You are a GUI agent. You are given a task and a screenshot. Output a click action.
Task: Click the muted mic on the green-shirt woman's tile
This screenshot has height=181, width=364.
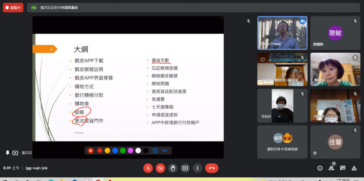coord(355,58)
